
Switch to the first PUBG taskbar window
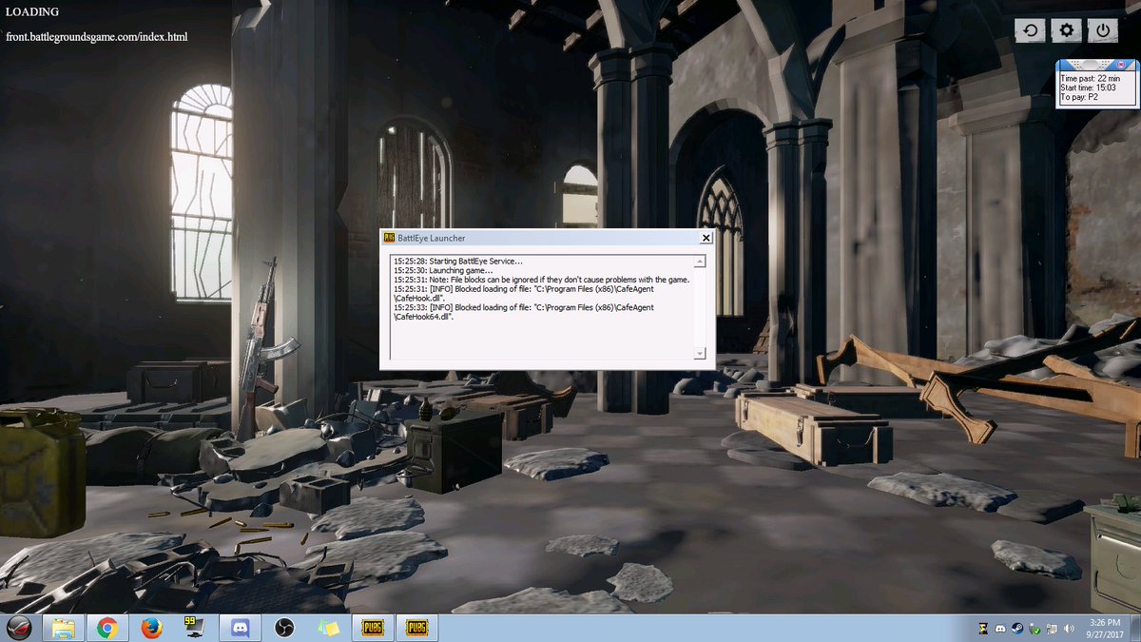[372, 628]
